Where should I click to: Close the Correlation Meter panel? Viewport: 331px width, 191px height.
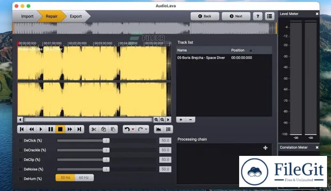[317, 148]
